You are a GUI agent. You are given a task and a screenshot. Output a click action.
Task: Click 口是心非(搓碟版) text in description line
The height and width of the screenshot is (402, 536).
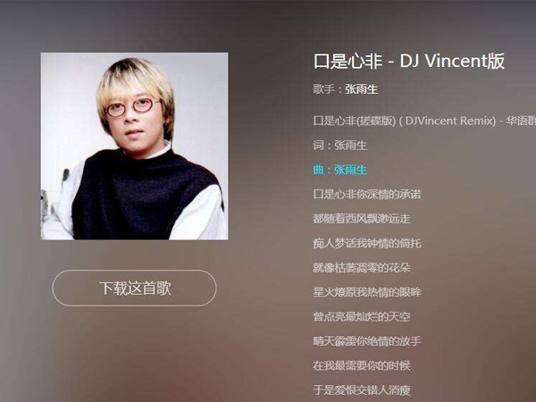coord(354,121)
